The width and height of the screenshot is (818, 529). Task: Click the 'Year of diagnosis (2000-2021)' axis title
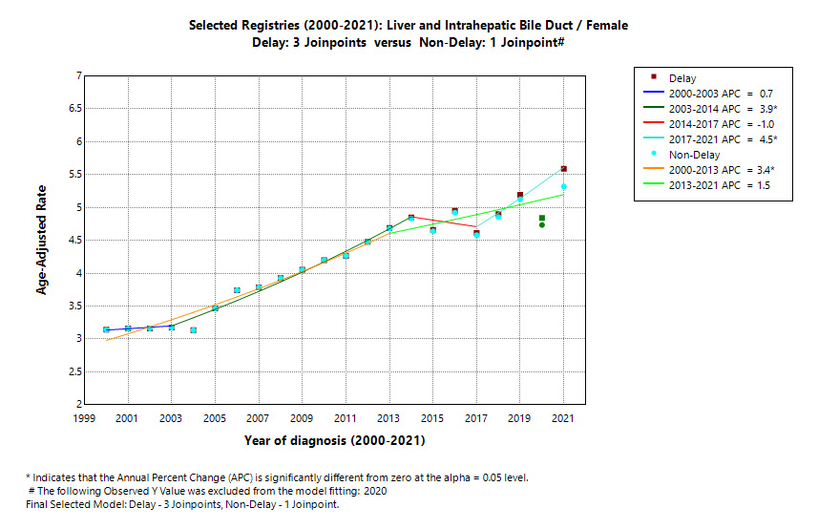tap(333, 441)
